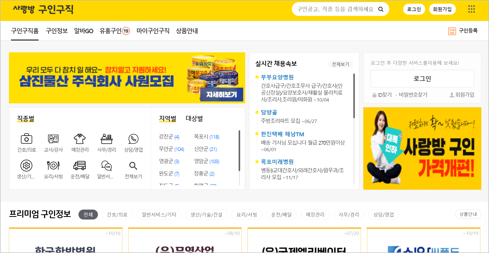Filter premium jobs by 상담/영업

click(x=383, y=215)
